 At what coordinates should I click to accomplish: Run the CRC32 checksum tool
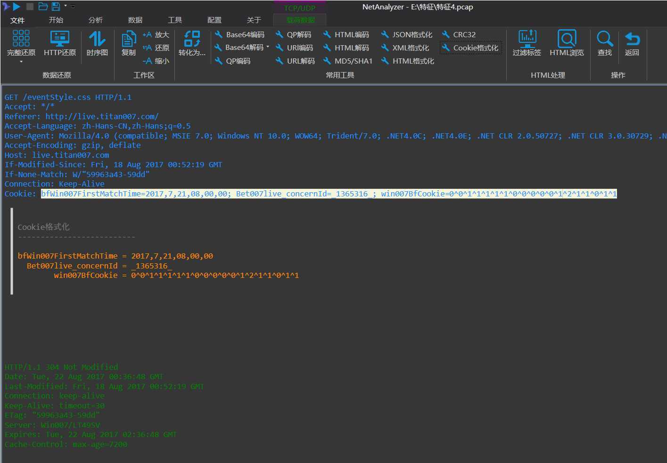(459, 34)
